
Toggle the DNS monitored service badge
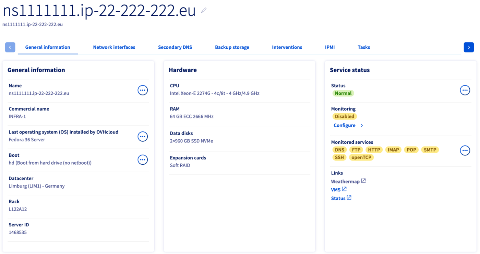coord(339,150)
